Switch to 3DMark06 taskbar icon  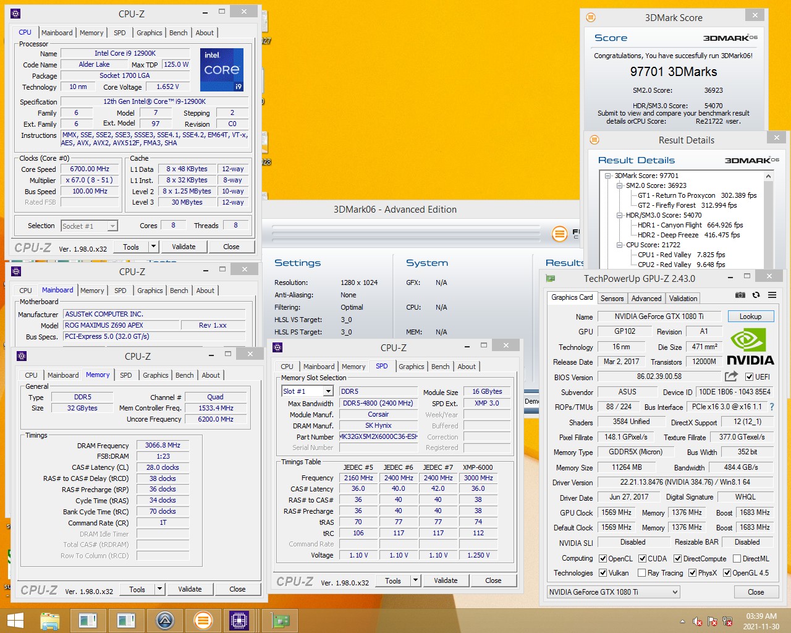[203, 620]
